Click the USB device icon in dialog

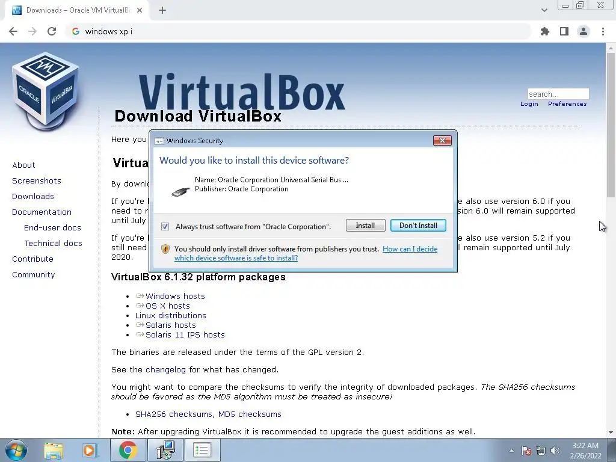[180, 192]
